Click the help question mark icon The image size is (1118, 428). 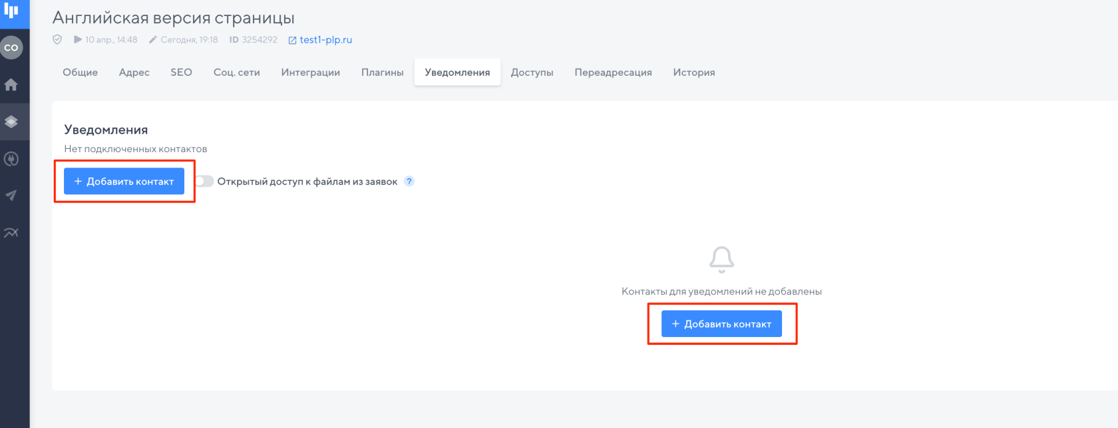click(x=409, y=181)
